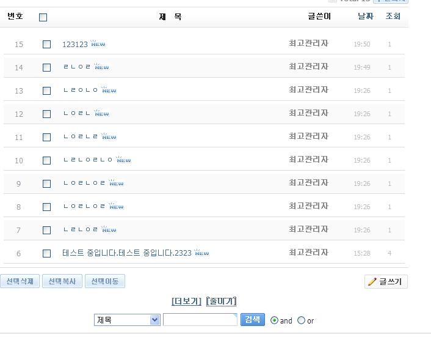The image size is (431, 337).
Task: Check the box for post number 6
Action: [47, 253]
